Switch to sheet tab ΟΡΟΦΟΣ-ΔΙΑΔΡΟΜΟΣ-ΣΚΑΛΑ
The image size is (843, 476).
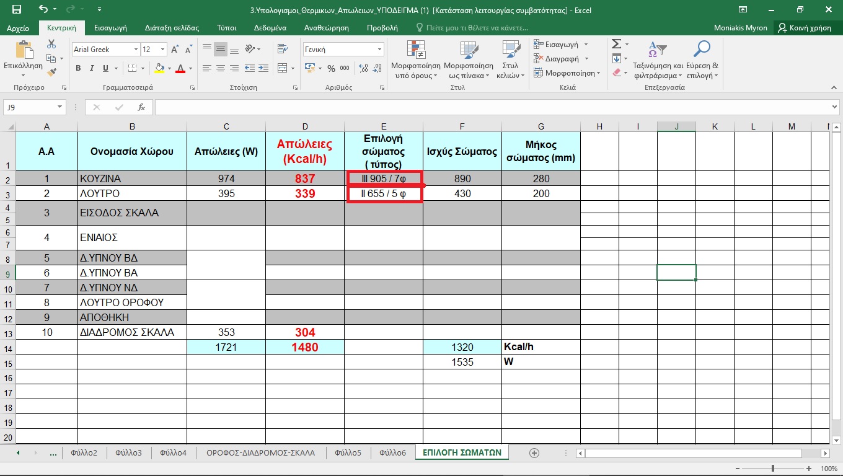(261, 453)
